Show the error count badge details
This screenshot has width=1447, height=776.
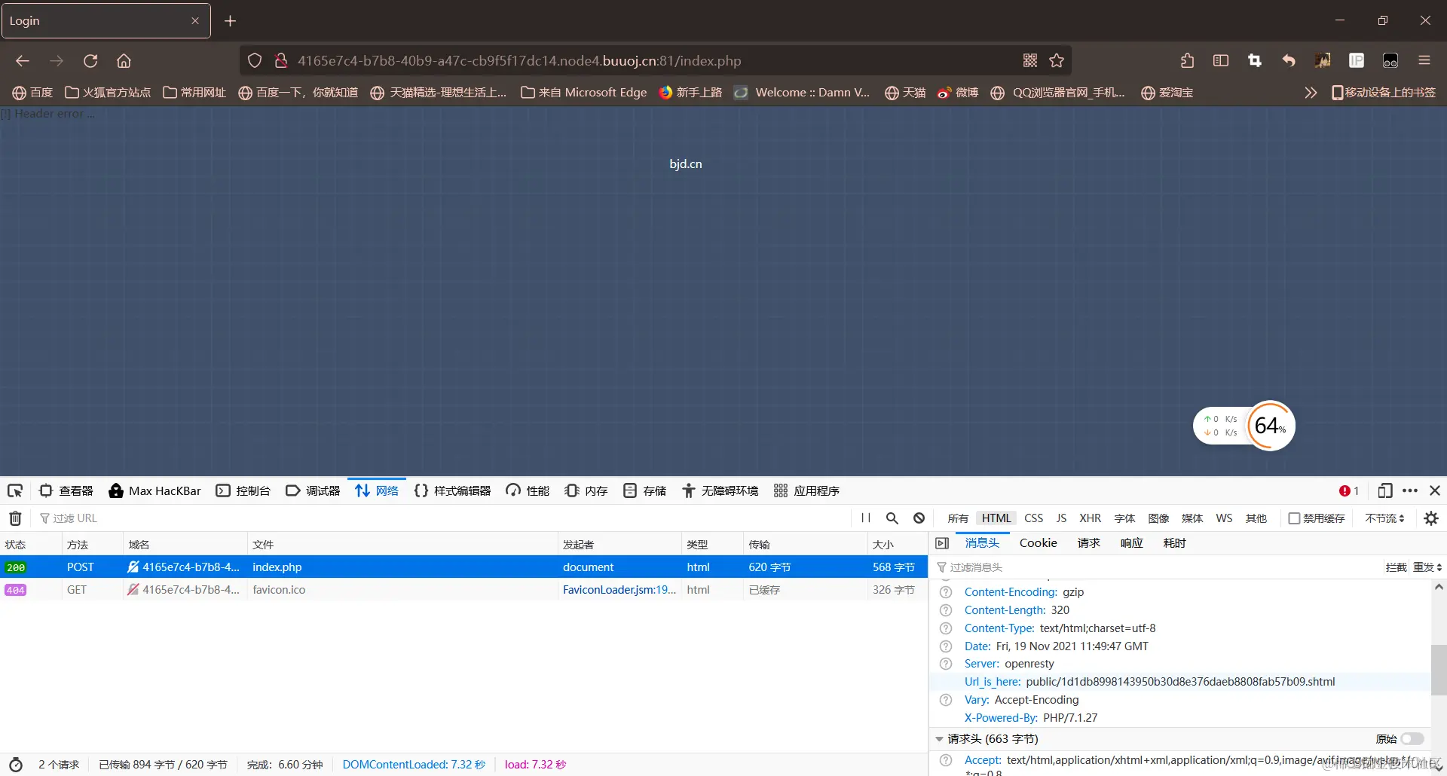1349,491
